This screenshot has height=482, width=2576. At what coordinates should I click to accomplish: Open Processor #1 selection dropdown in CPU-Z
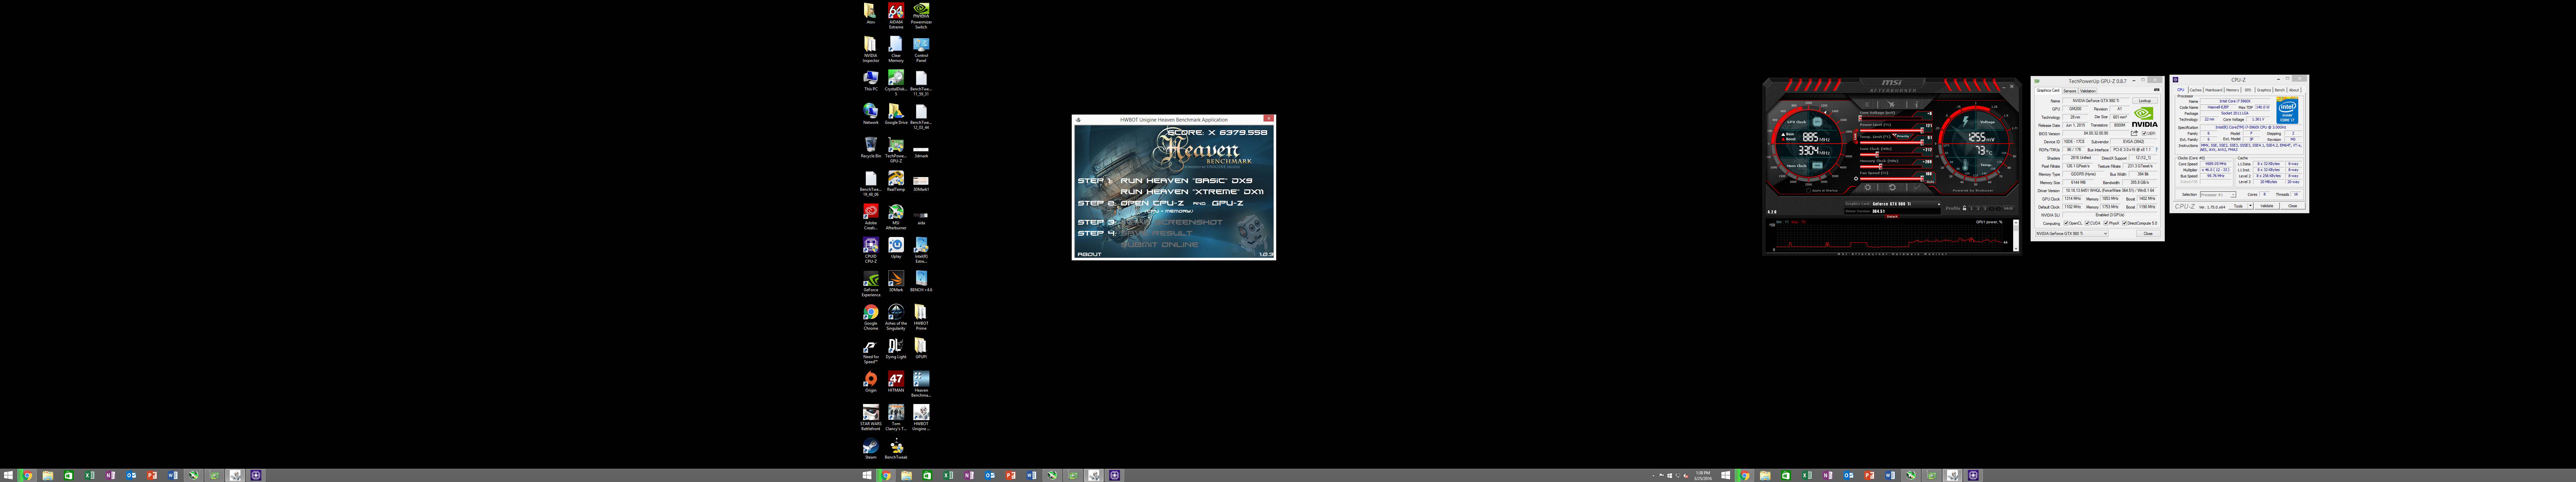click(x=2218, y=194)
